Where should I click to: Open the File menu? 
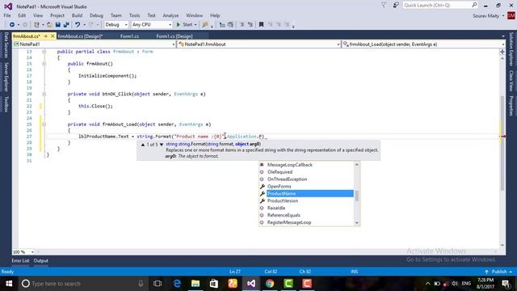pos(7,15)
